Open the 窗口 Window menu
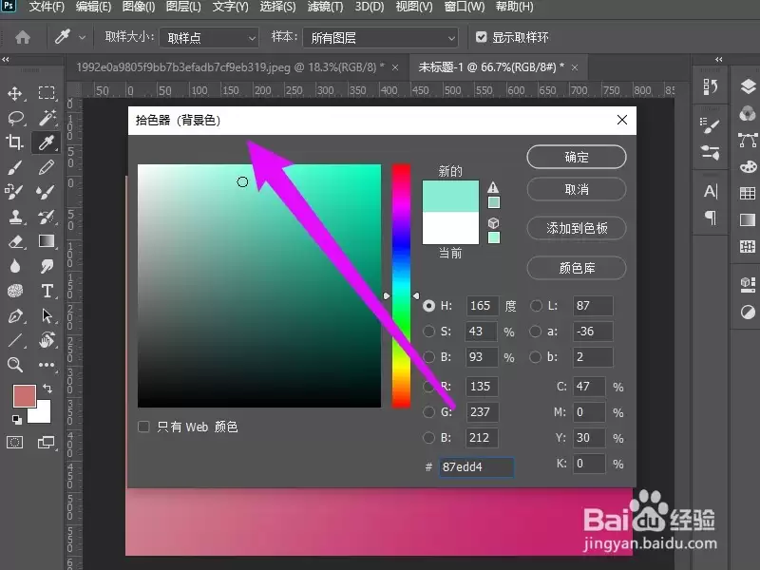The width and height of the screenshot is (760, 570). click(x=465, y=7)
